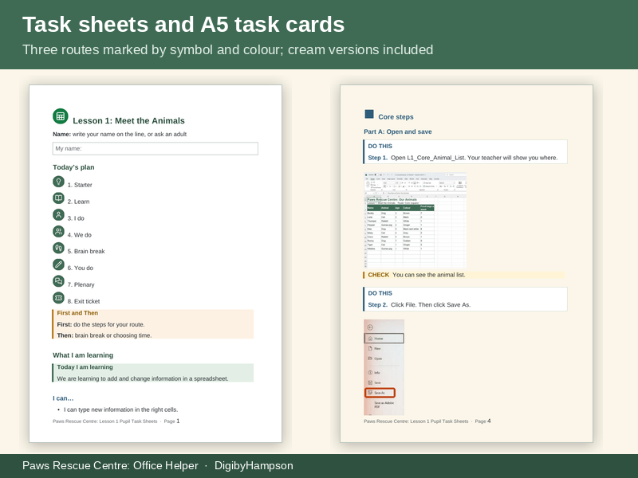Click the right page footer ending in 'Page 4'

coord(427,421)
